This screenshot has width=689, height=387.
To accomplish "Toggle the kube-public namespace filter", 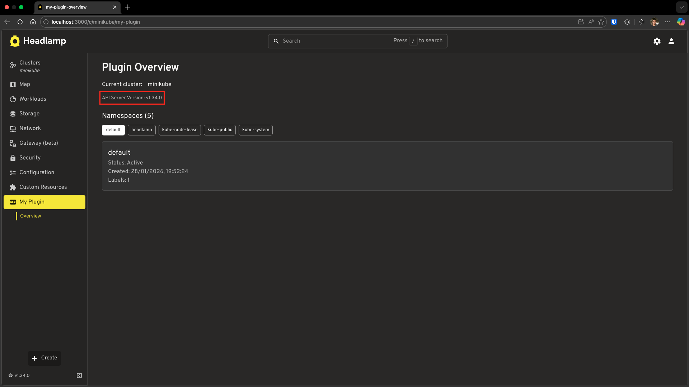I will pyautogui.click(x=219, y=130).
